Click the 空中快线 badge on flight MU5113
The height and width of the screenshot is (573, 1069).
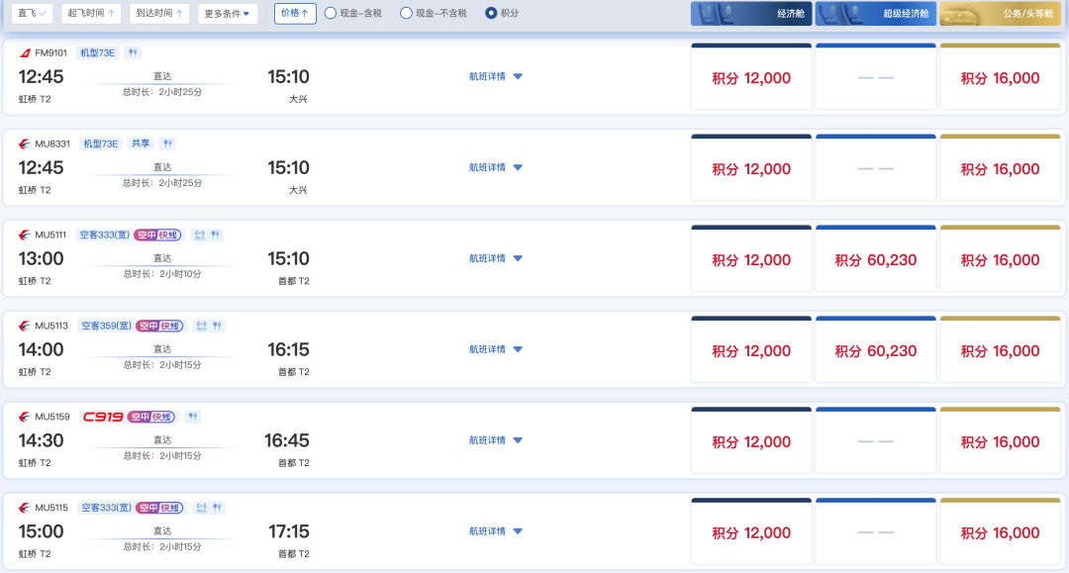(x=160, y=326)
